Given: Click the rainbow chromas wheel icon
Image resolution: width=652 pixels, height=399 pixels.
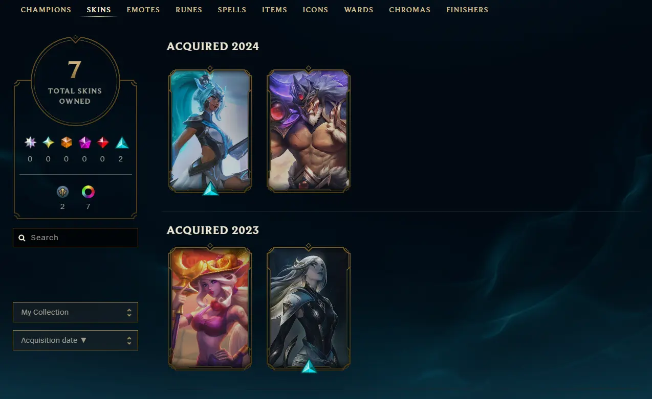Looking at the screenshot, I should coord(88,192).
